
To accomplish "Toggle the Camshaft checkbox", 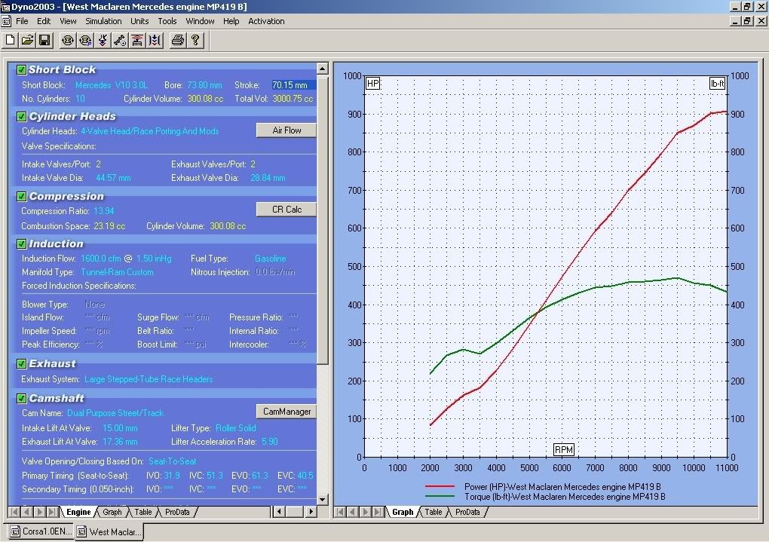I will coord(21,398).
